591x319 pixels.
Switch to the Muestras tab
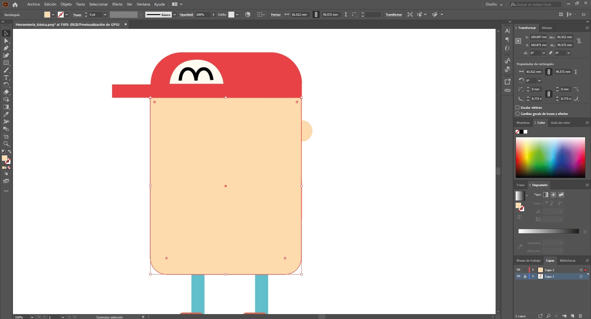523,123
